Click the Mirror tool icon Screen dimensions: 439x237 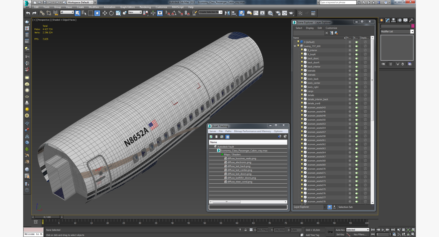tap(227, 13)
